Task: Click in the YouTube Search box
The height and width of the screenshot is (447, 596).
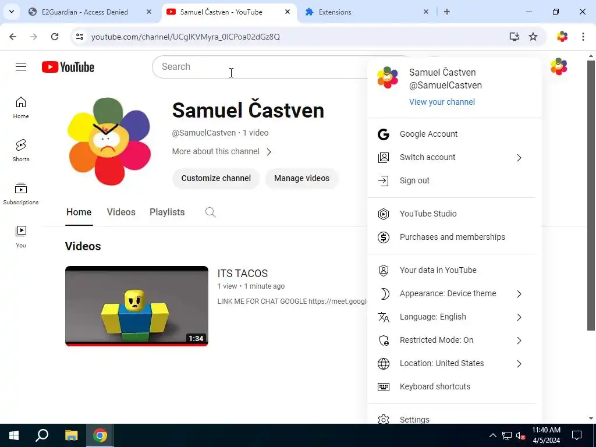Action: click(x=264, y=67)
